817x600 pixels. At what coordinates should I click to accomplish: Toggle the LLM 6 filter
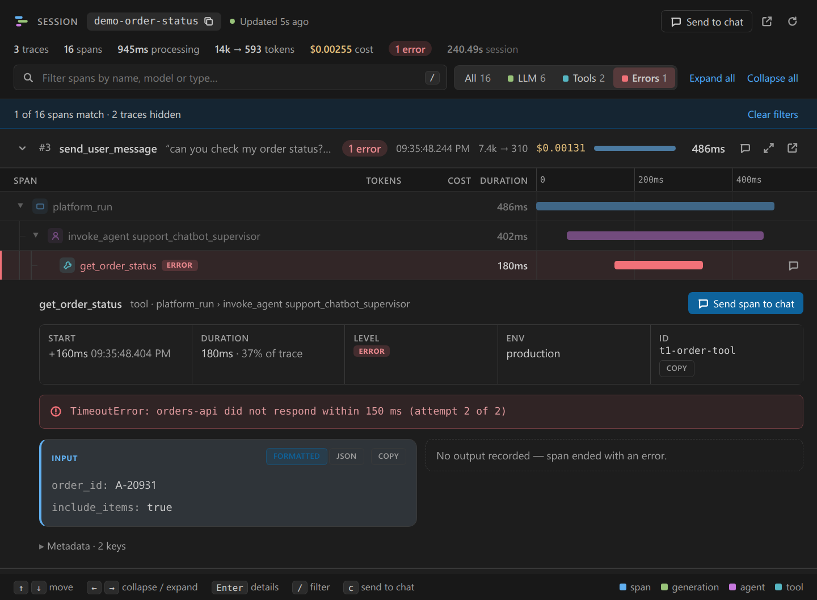[x=527, y=78]
